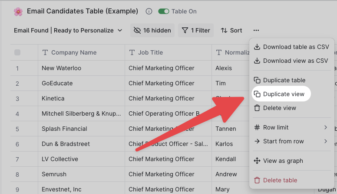Click the trash icon beside Delete view

tap(257, 108)
